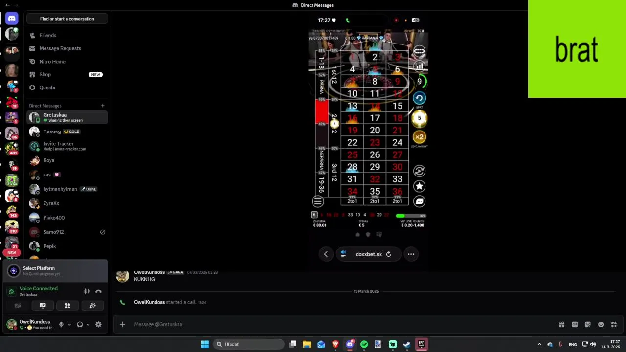Send a gift icon in message bar
The image size is (626, 352).
[561, 324]
